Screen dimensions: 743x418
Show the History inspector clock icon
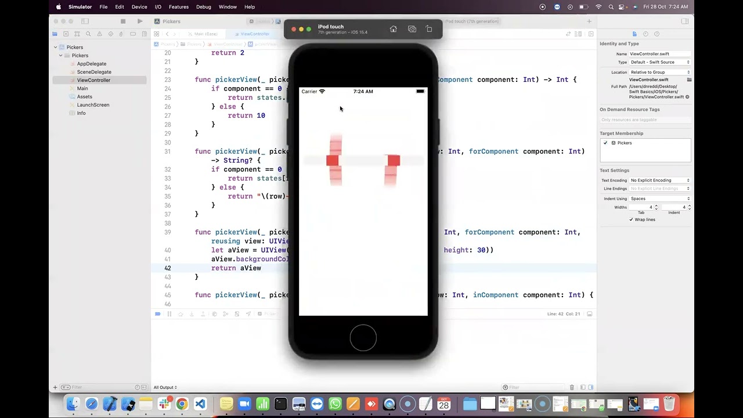(x=645, y=34)
